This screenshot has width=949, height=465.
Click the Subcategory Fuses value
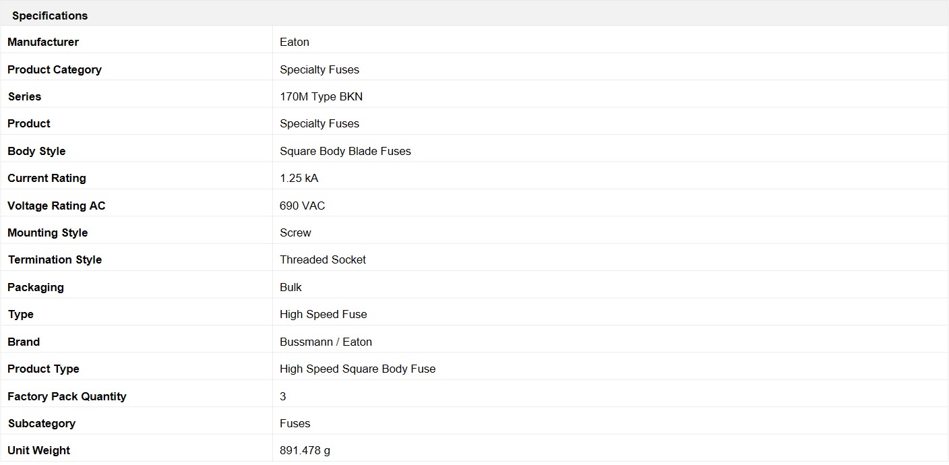pos(295,423)
